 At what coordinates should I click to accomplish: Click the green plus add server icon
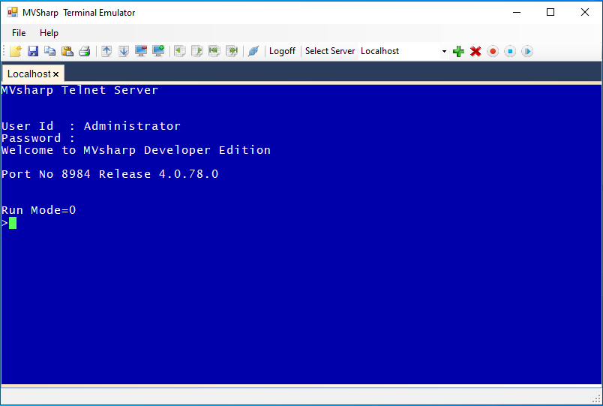tap(458, 51)
